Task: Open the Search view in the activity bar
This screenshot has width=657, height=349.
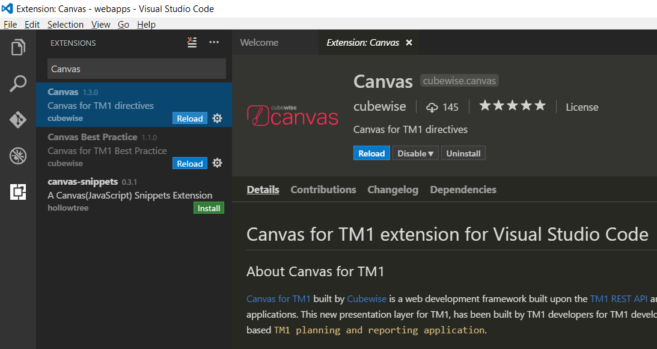Action: click(18, 83)
